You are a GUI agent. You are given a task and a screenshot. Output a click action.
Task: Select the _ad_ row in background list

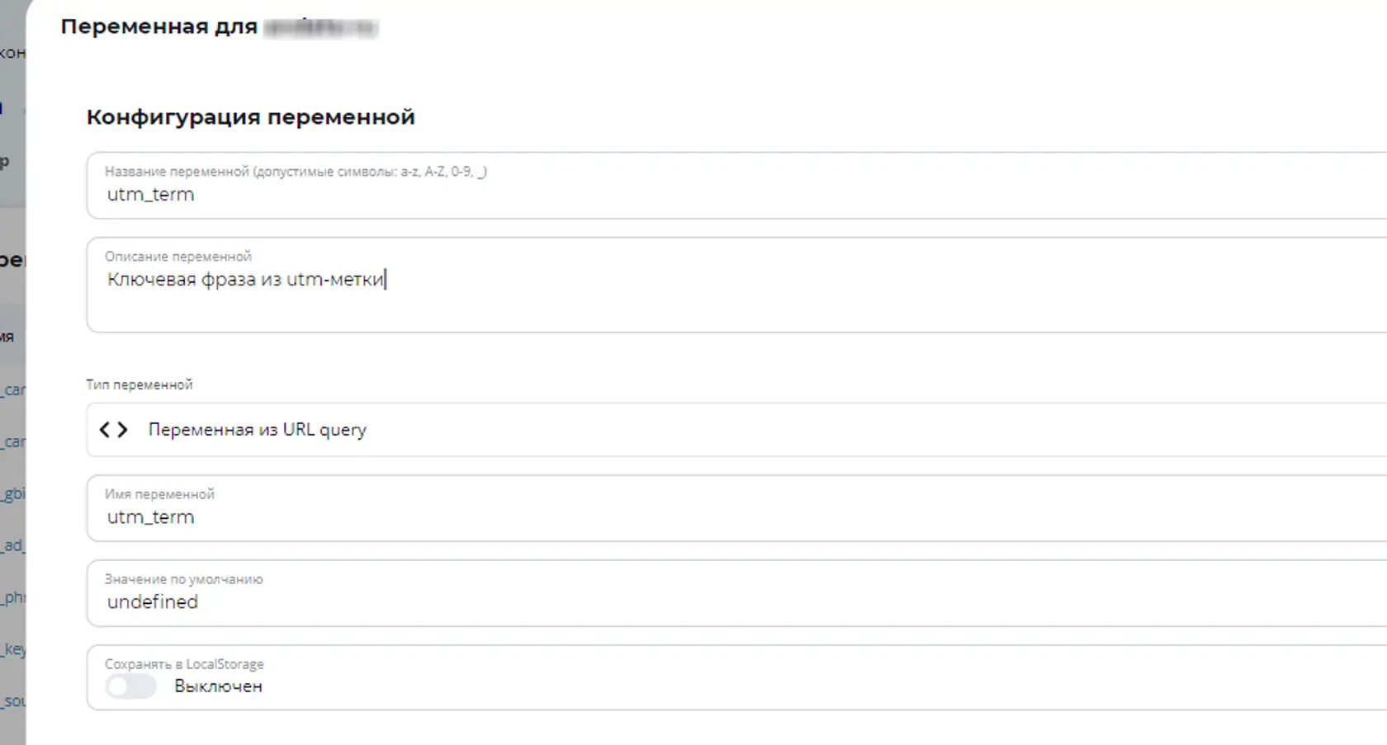coord(12,545)
